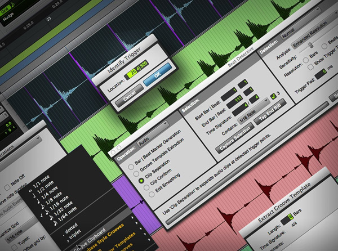The width and height of the screenshot is (338, 251).
Task: Click the 4/4 Time Signature value in Extract Groove
Action: click(x=294, y=225)
